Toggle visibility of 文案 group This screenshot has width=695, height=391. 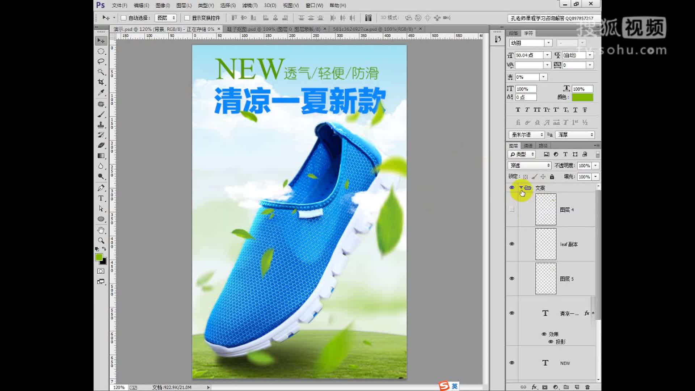512,188
